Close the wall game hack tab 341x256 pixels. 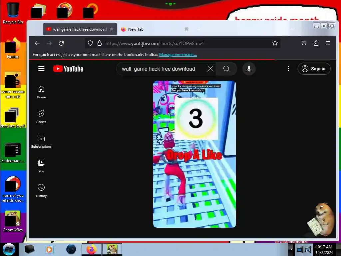(x=111, y=29)
